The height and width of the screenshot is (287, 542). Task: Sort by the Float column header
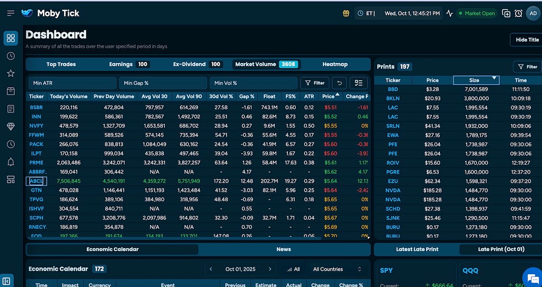pos(269,96)
